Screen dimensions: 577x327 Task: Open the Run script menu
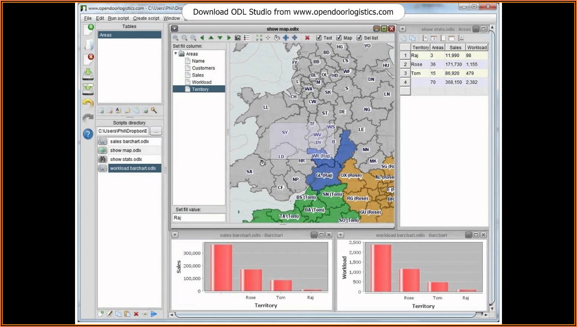(x=118, y=18)
